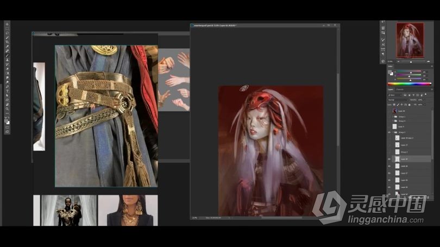Open the Color panel flyout menu
This screenshot has width=440, height=247.
tap(432, 66)
